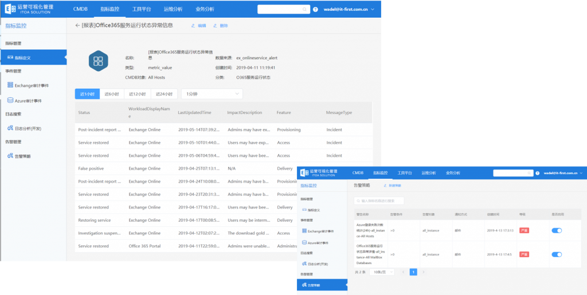
Task: Click the Restoring service status cell
Action: pyautogui.click(x=95, y=220)
